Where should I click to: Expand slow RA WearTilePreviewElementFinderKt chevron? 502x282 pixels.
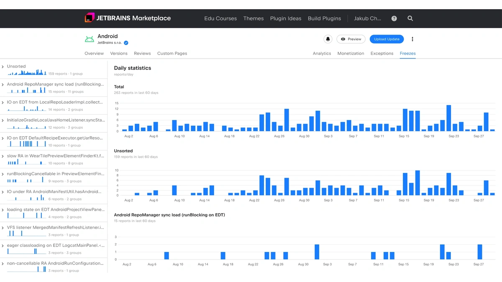[3, 156]
